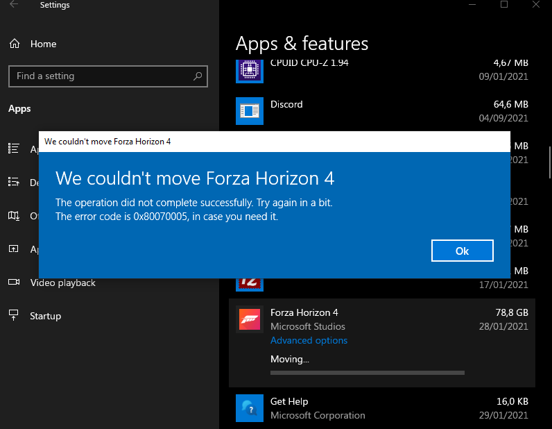Click the 17/01/2021 date entry
This screenshot has width=552, height=429.
click(x=503, y=285)
